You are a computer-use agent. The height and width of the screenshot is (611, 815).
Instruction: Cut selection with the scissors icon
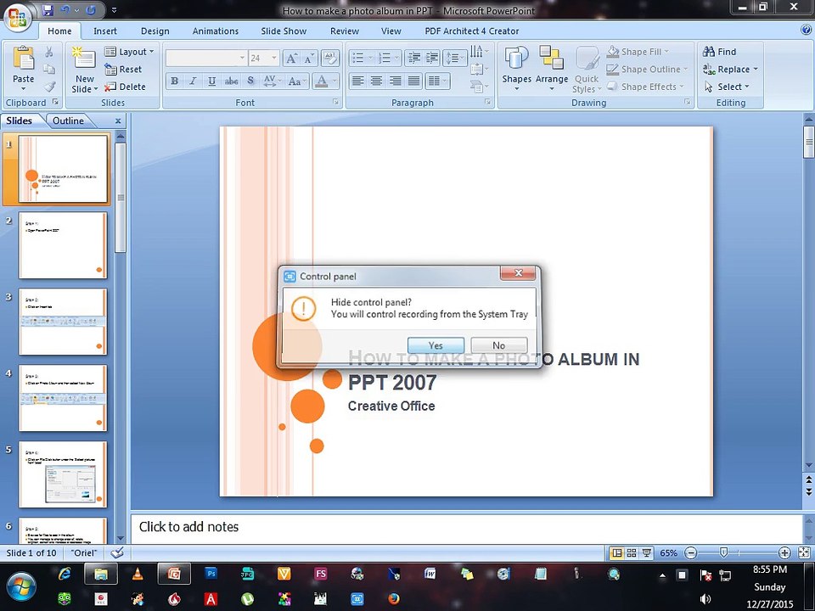pyautogui.click(x=49, y=52)
